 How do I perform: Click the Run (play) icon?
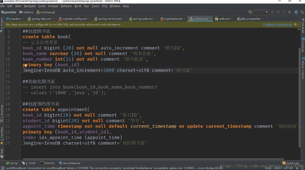pyautogui.click(x=272, y=12)
